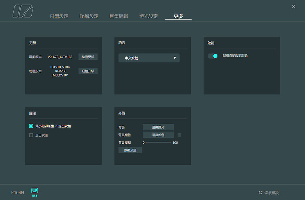The width and height of the screenshot is (305, 200).
Task: Click the driver version V2.1.78_IOTV183 text
Action: (x=60, y=57)
